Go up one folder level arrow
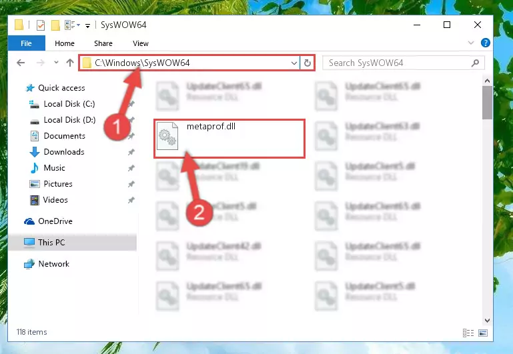 click(x=69, y=63)
